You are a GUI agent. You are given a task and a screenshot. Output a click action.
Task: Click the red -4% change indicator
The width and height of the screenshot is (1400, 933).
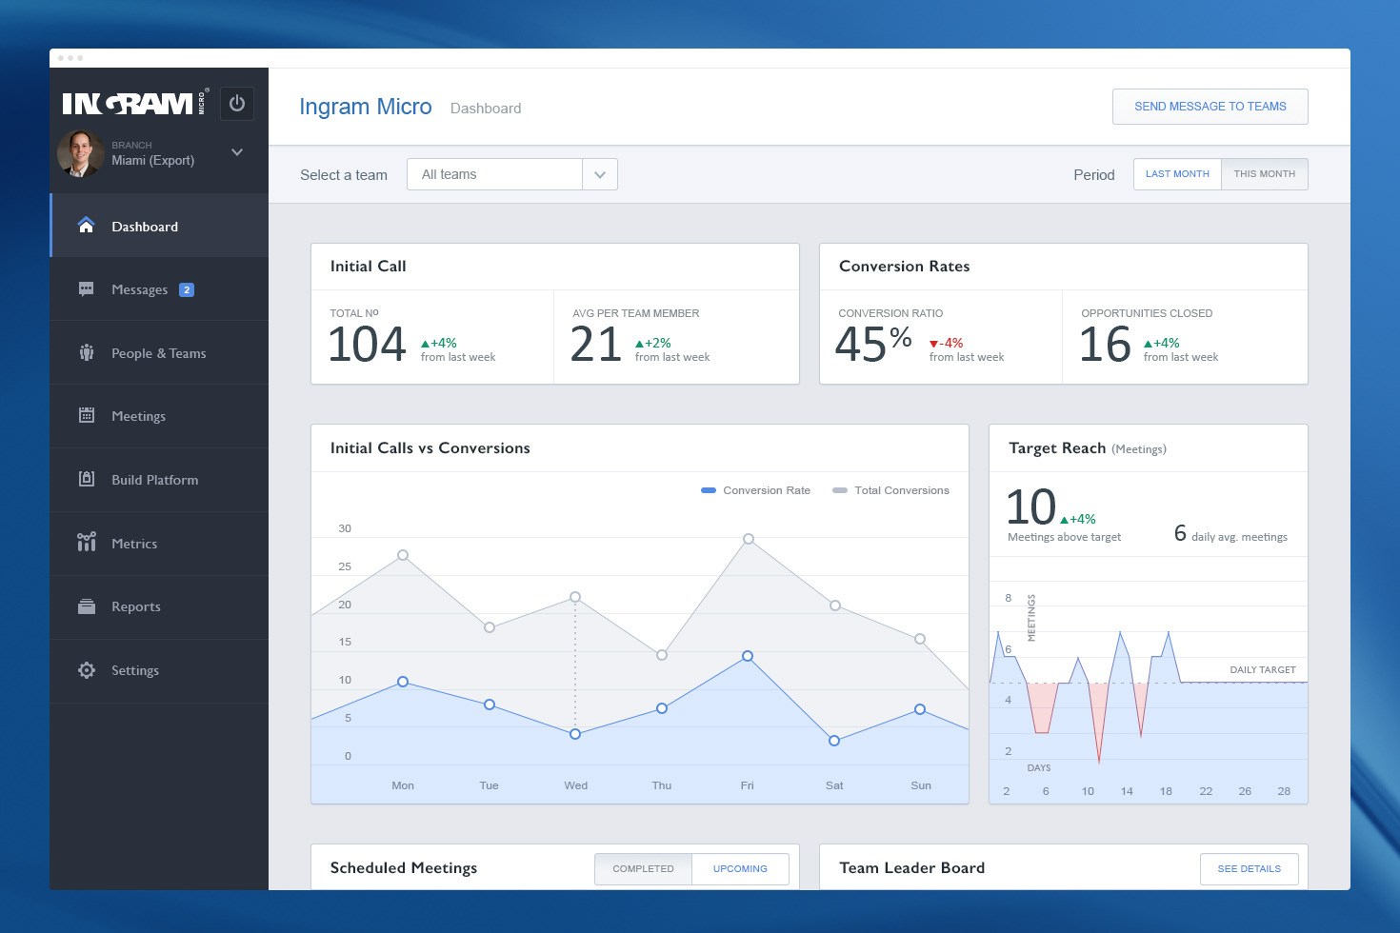click(946, 343)
